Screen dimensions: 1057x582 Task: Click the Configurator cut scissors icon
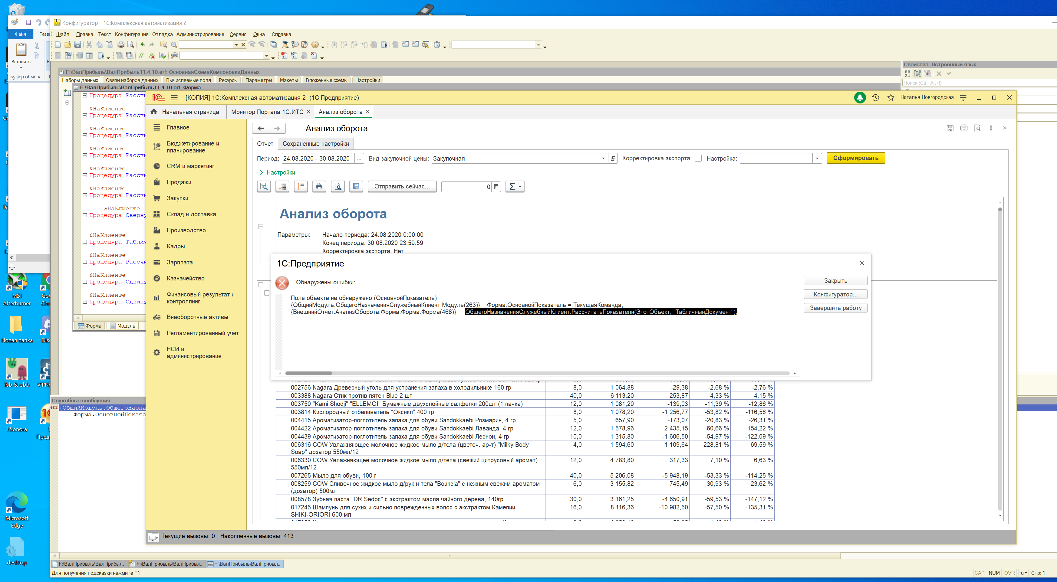[x=89, y=44]
